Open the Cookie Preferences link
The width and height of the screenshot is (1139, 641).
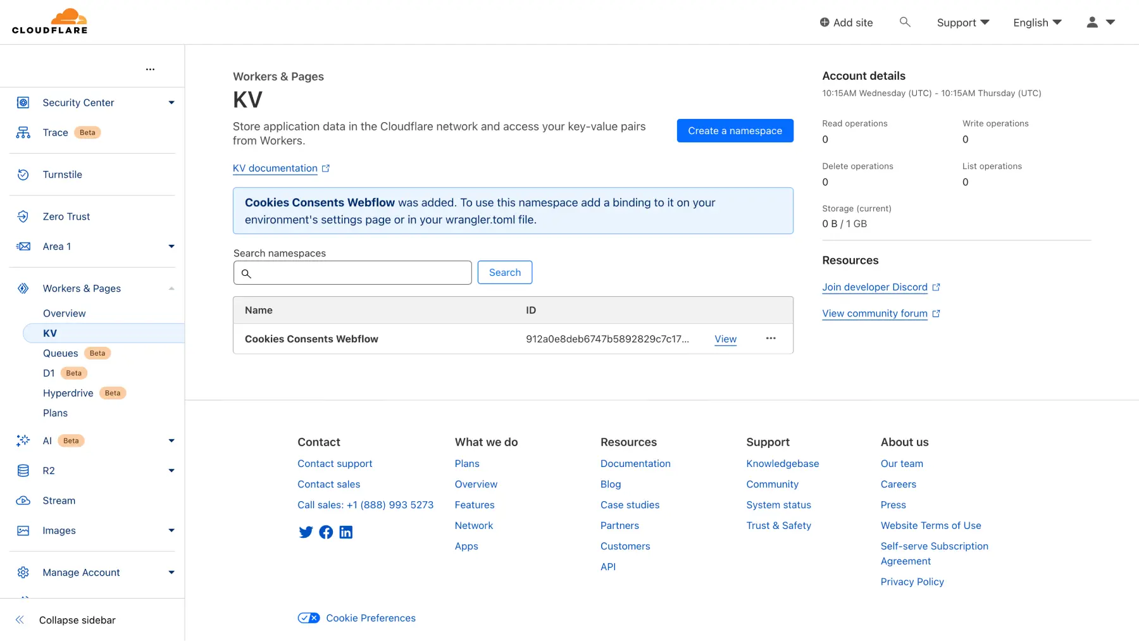[x=371, y=618]
